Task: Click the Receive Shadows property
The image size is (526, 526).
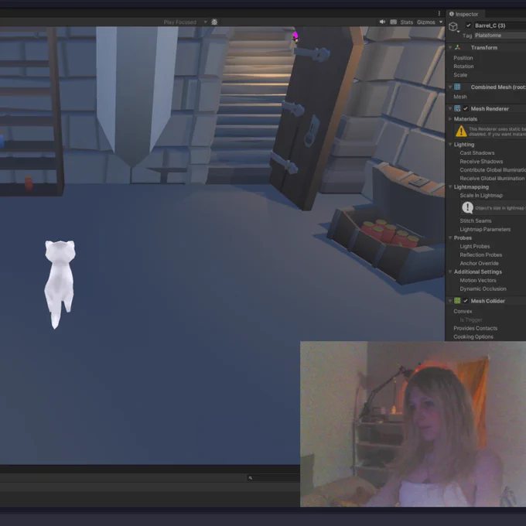Action: (481, 162)
